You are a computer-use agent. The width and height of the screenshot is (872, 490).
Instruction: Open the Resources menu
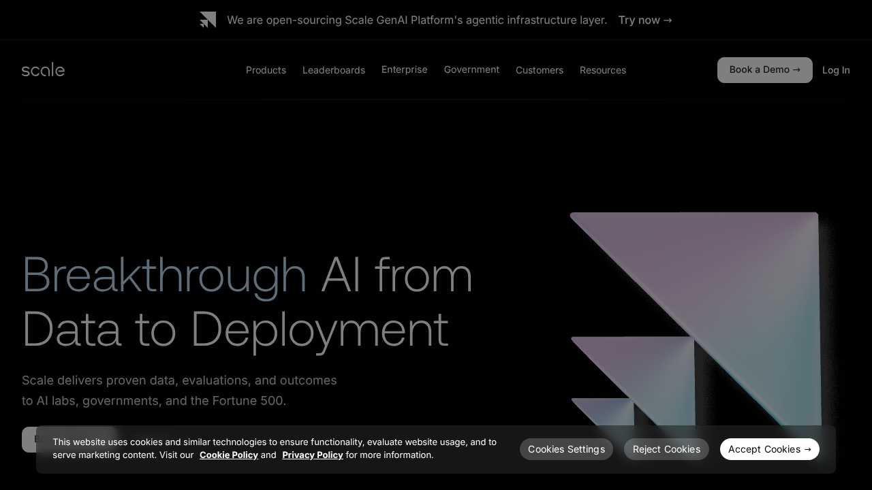coord(602,70)
